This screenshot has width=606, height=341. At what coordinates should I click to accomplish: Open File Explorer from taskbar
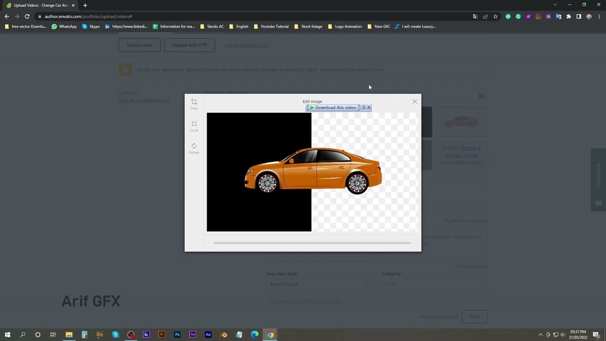pyautogui.click(x=69, y=335)
